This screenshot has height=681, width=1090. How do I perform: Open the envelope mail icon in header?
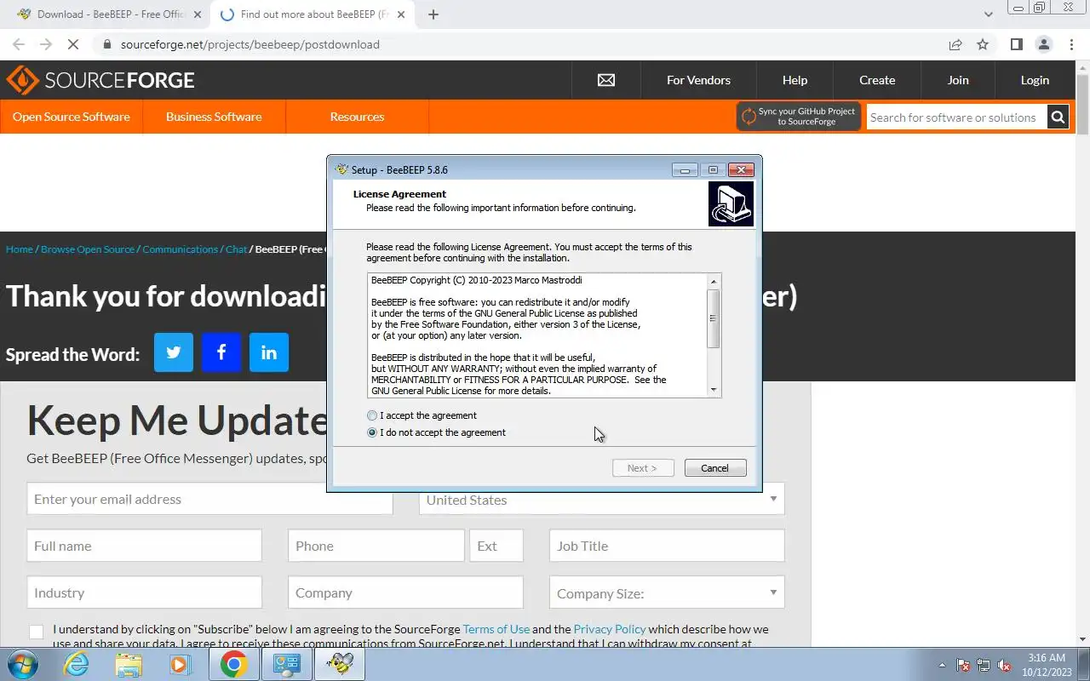[x=605, y=80]
